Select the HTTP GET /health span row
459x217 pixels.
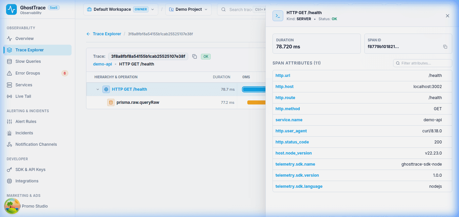coord(176,89)
